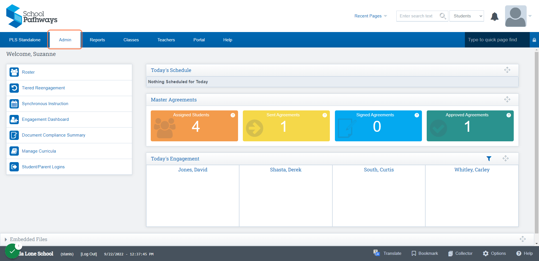Expand the Recent Pages dropdown

tap(371, 16)
